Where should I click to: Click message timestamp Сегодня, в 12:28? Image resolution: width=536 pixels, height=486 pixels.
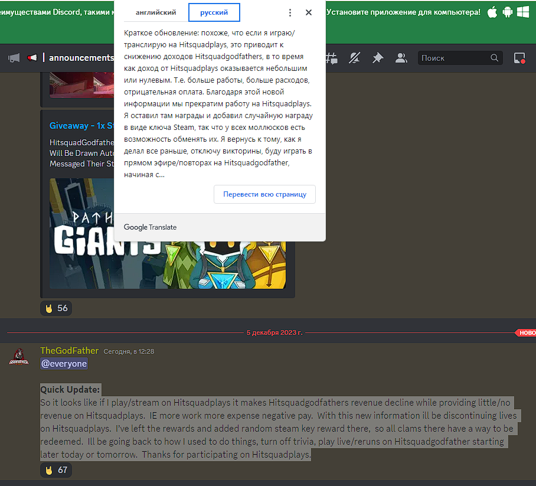(129, 351)
